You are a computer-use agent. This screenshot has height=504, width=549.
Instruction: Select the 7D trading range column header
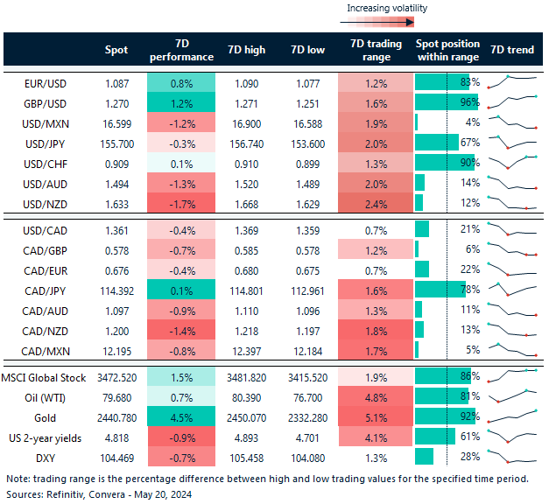[376, 50]
